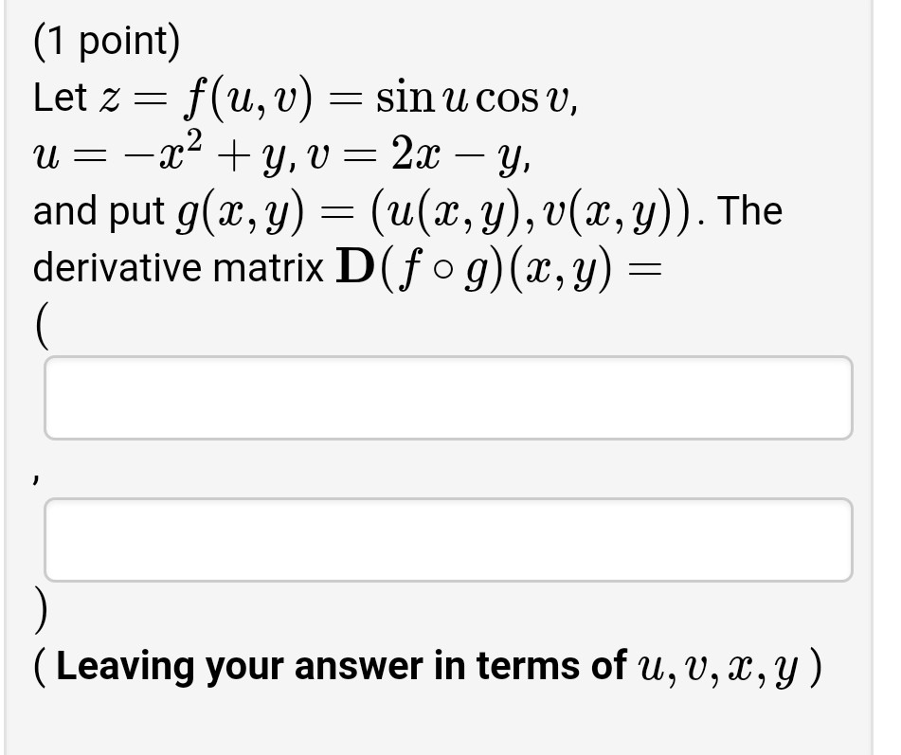The height and width of the screenshot is (755, 901).
Task: Click the "(1 point)" label
Action: [105, 43]
